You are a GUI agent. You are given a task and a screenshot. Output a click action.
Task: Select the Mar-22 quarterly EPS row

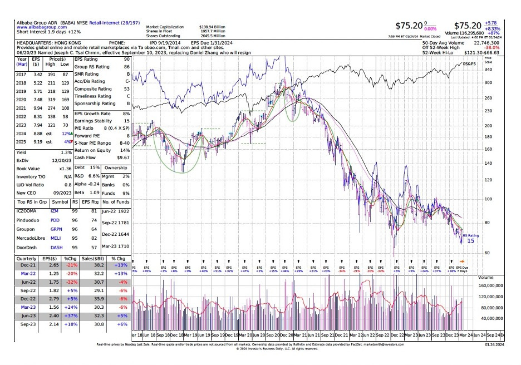(x=72, y=274)
